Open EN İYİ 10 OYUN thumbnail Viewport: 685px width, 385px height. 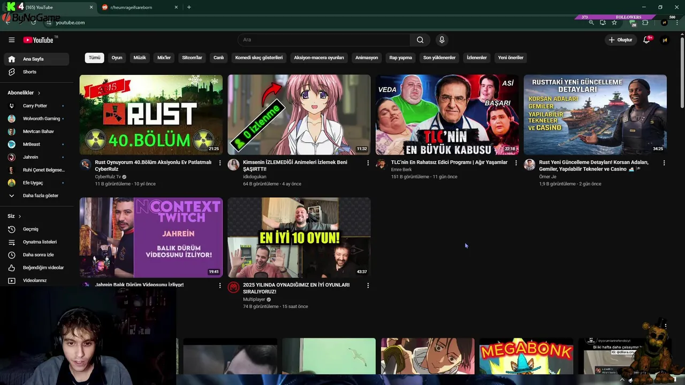click(299, 237)
